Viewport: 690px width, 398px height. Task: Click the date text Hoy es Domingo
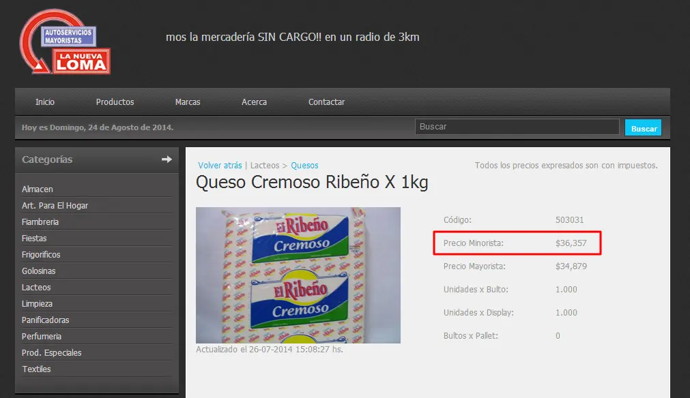tap(97, 127)
